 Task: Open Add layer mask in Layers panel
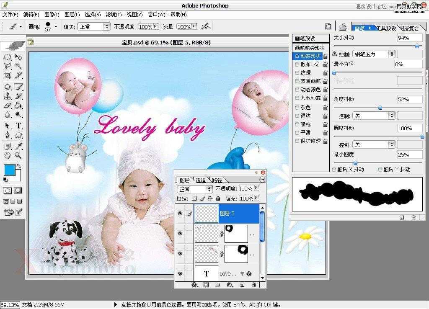click(x=206, y=284)
